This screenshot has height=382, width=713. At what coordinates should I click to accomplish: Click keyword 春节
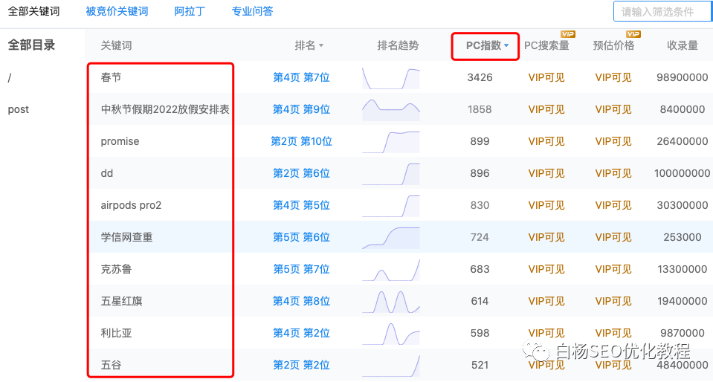(x=111, y=78)
